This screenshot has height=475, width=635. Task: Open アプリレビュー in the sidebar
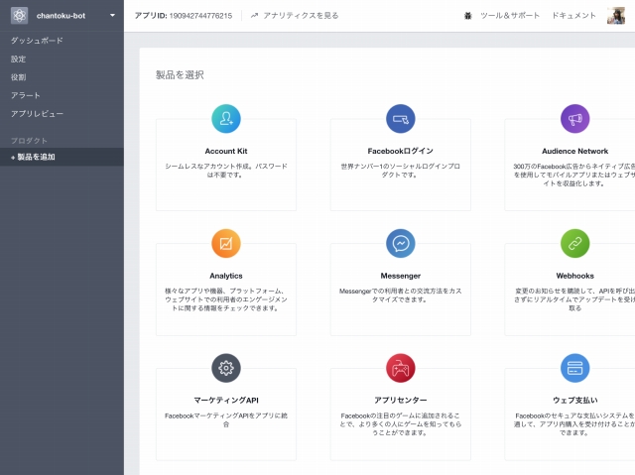[37, 114]
